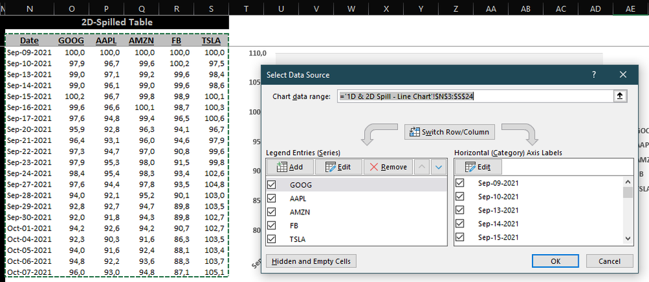Edit the selected legend series

point(338,167)
